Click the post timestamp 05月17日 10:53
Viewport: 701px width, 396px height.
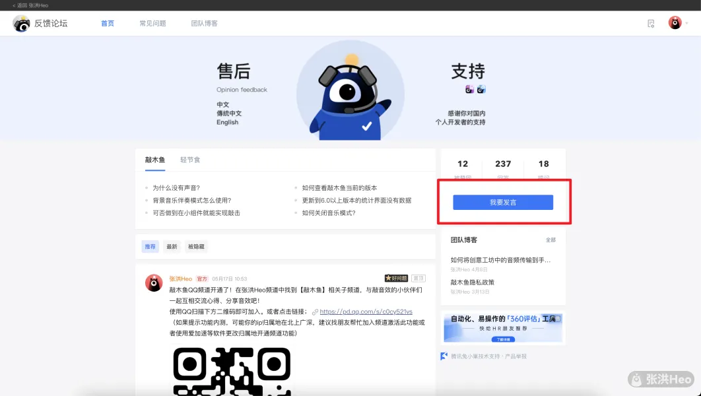click(x=229, y=279)
